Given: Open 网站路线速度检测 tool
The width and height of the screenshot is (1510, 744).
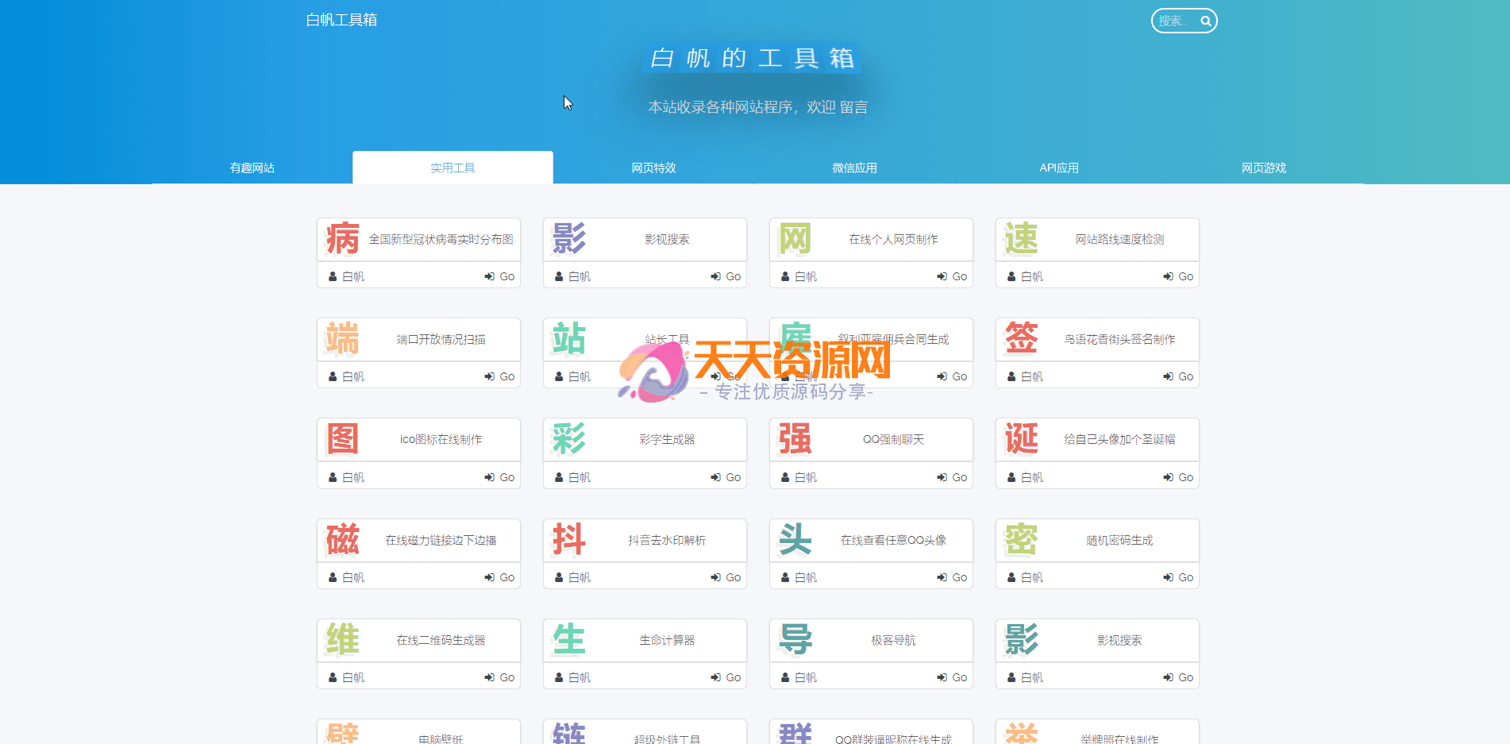Looking at the screenshot, I should (x=1119, y=239).
